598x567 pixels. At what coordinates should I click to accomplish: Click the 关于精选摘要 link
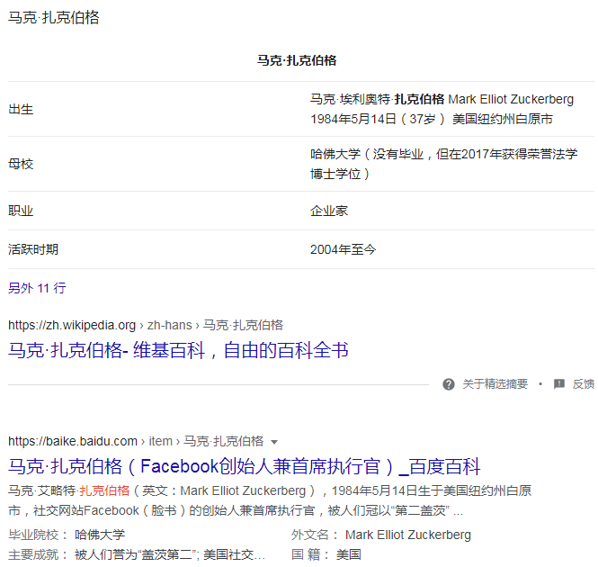pos(495,383)
